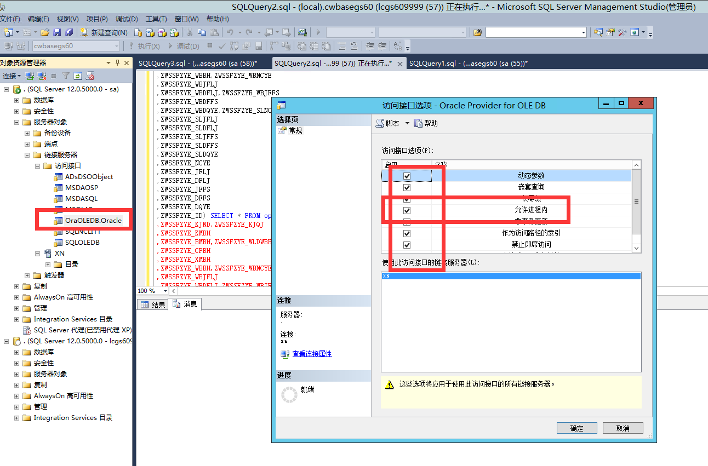Expand the first server's 安全性 node
This screenshot has width=708, height=466.
(16, 111)
